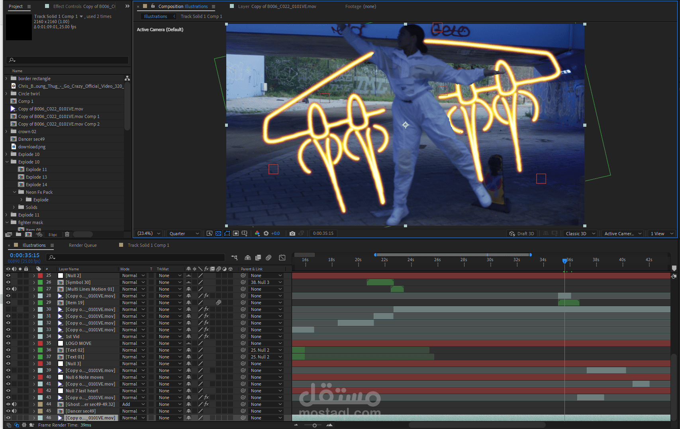Open the Quarter resolution dropdown
Screen dimensions: 680x429
pos(184,233)
